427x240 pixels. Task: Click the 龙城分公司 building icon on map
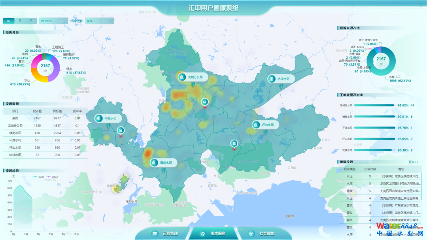pyautogui.click(x=182, y=77)
